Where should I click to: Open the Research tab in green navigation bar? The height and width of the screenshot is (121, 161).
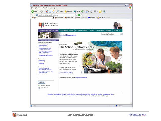[x=108, y=30]
